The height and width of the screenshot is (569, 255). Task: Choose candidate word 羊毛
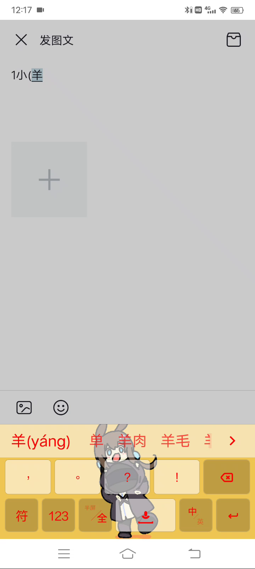click(x=175, y=441)
